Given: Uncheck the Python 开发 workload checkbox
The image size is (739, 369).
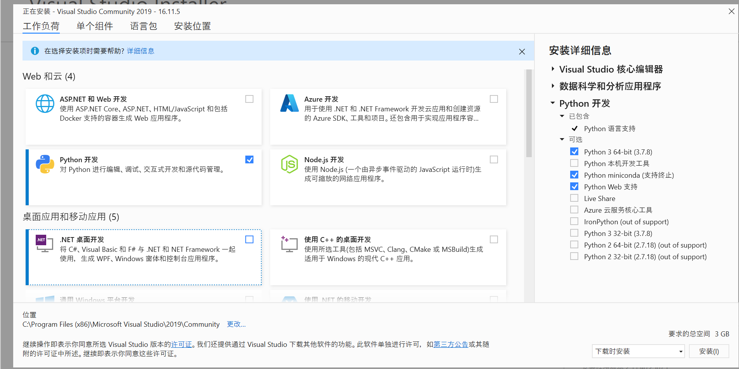Looking at the screenshot, I should click(249, 159).
